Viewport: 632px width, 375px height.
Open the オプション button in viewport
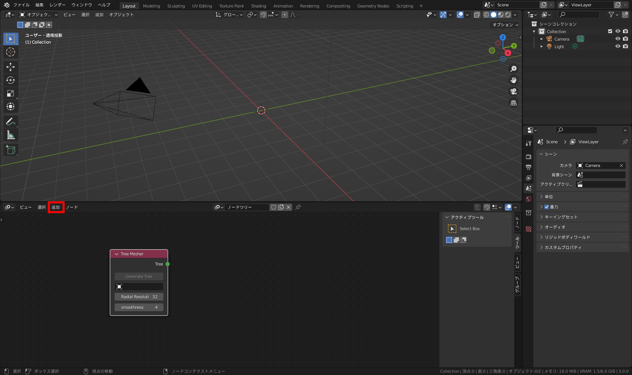click(x=505, y=25)
